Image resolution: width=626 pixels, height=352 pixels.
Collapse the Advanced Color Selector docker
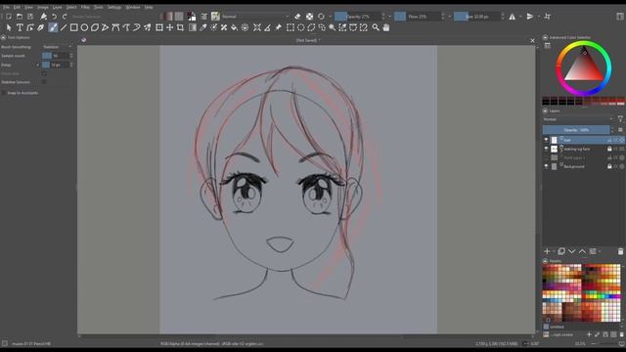(x=545, y=37)
